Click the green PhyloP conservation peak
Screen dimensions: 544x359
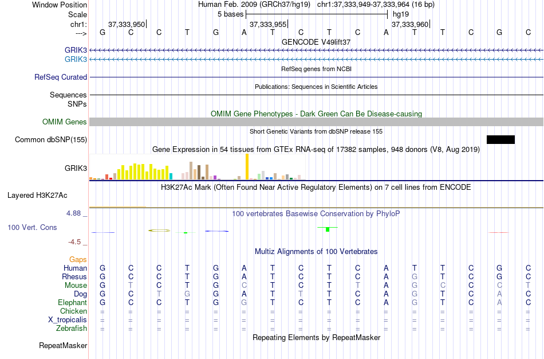[328, 229]
